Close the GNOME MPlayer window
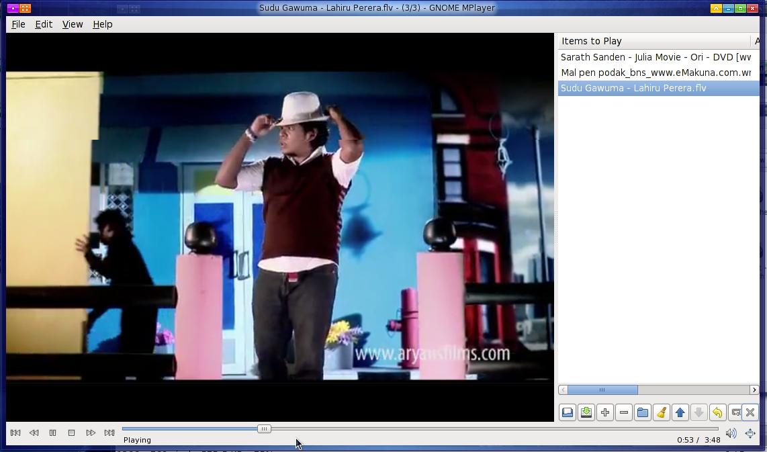Screen dimensions: 767x452 pyautogui.click(x=752, y=8)
